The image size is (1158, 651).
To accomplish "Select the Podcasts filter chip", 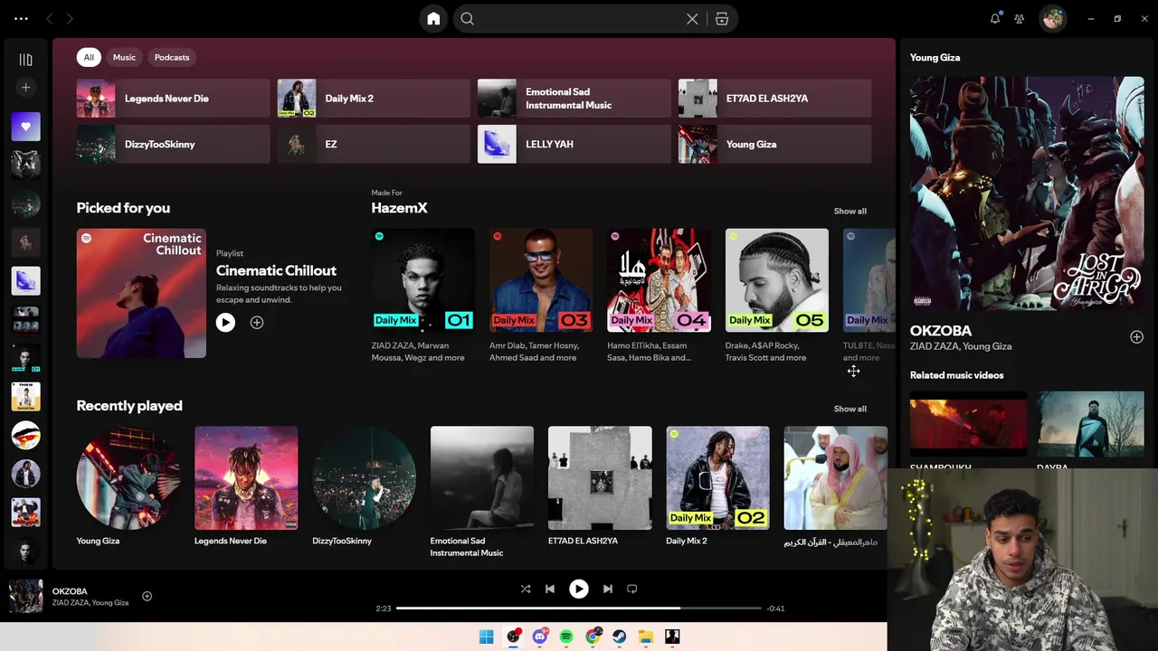I will 172,57.
